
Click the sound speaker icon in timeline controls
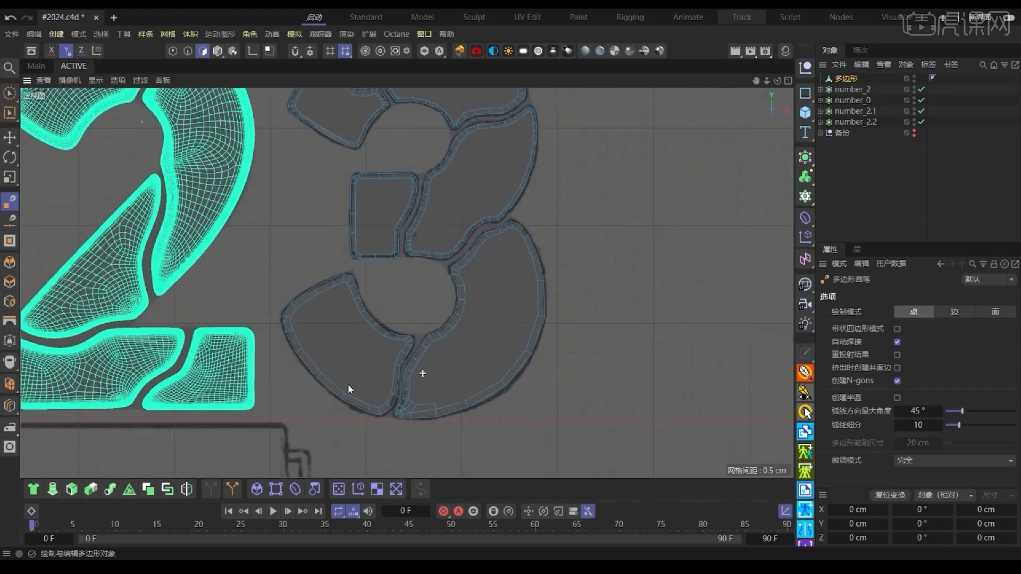368,511
